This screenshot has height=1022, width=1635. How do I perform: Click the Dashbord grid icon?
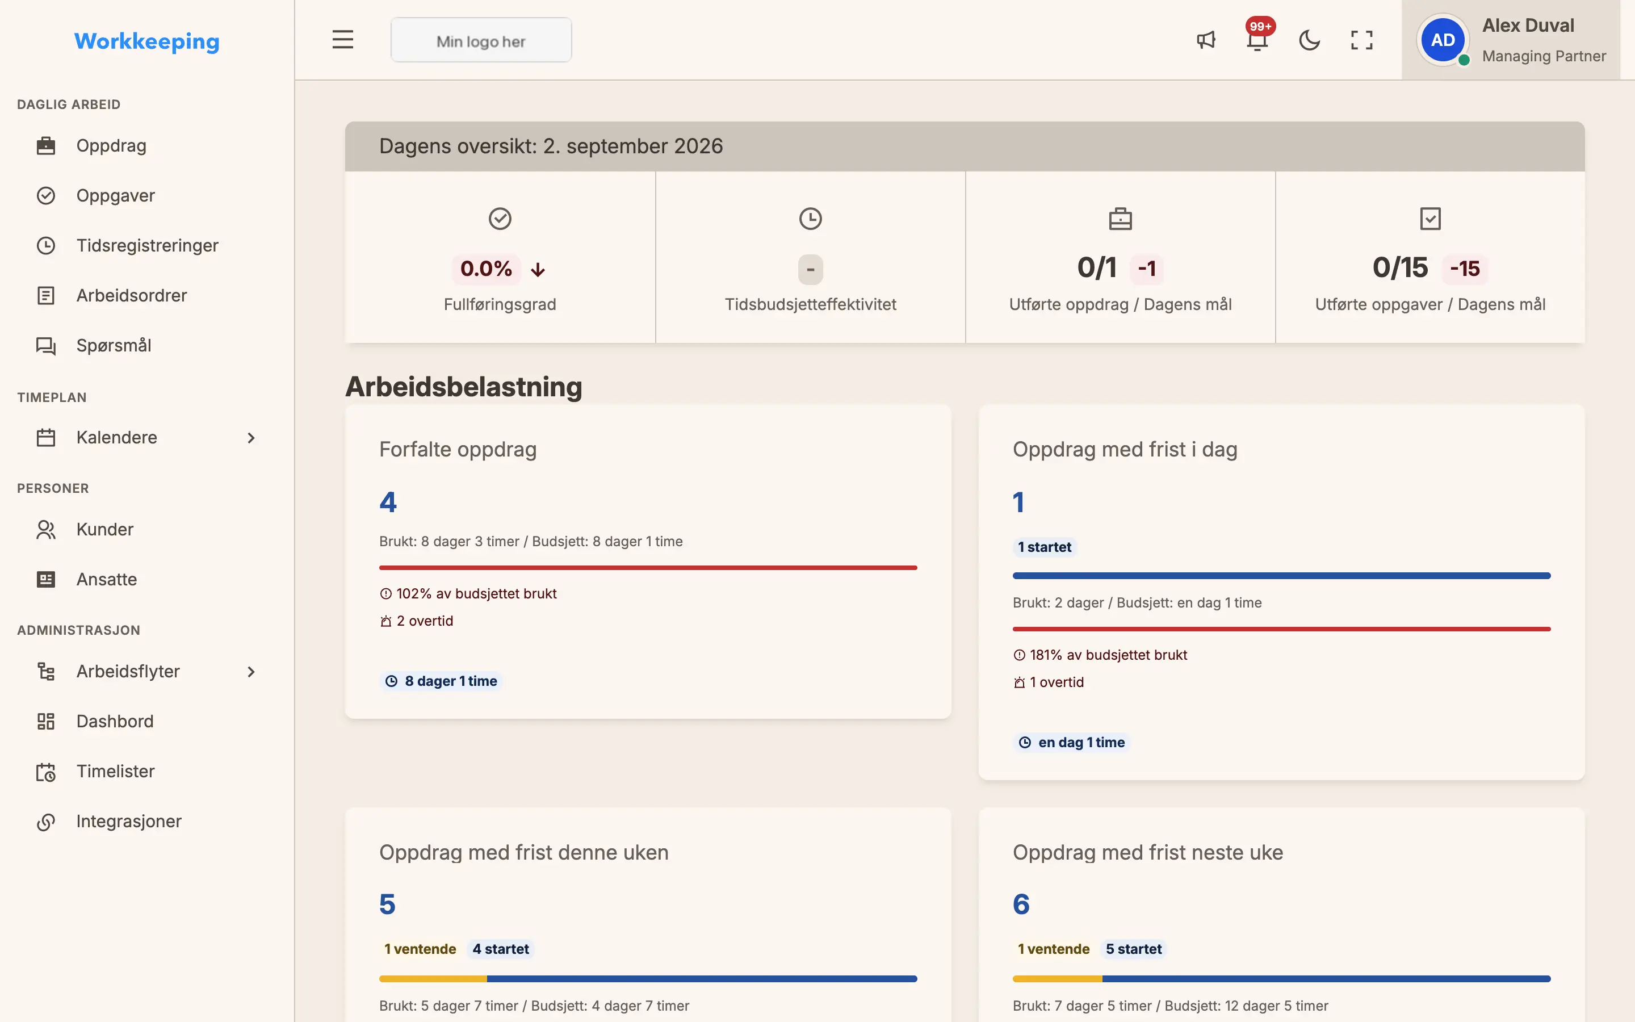[45, 721]
